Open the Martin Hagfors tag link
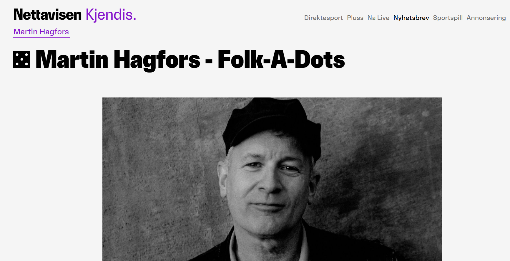 click(41, 32)
